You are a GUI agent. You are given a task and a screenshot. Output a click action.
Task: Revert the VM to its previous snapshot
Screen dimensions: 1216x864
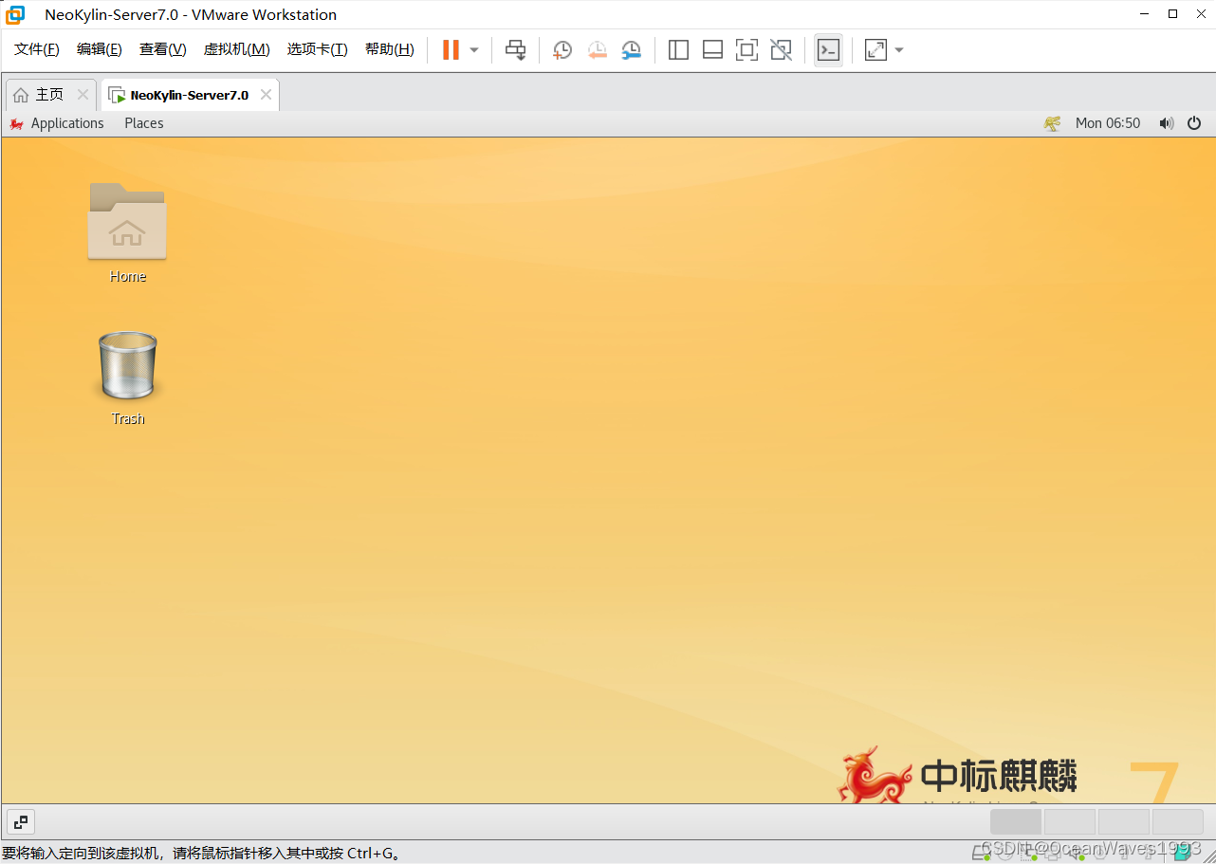597,50
